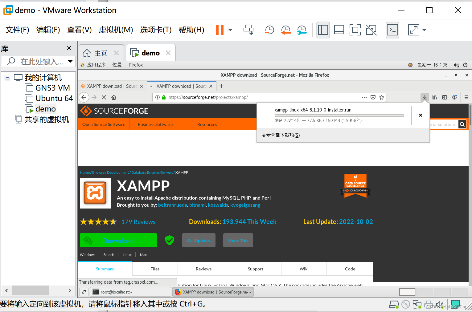Bookmark this page with the star icon
This screenshot has height=312, width=472.
(382, 97)
